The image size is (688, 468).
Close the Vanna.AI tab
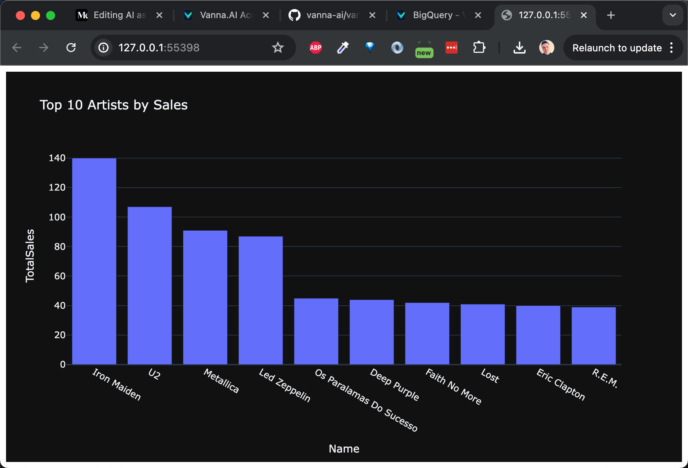(x=266, y=15)
